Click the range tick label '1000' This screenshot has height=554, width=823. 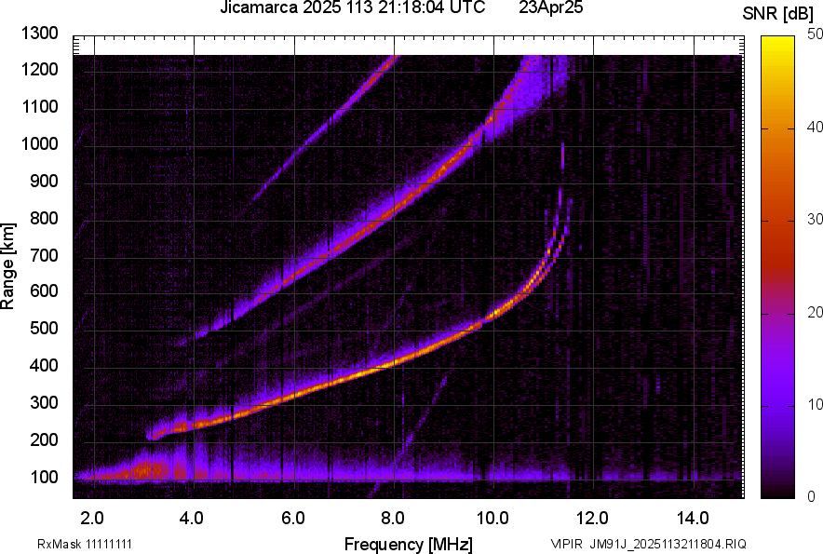(x=39, y=143)
